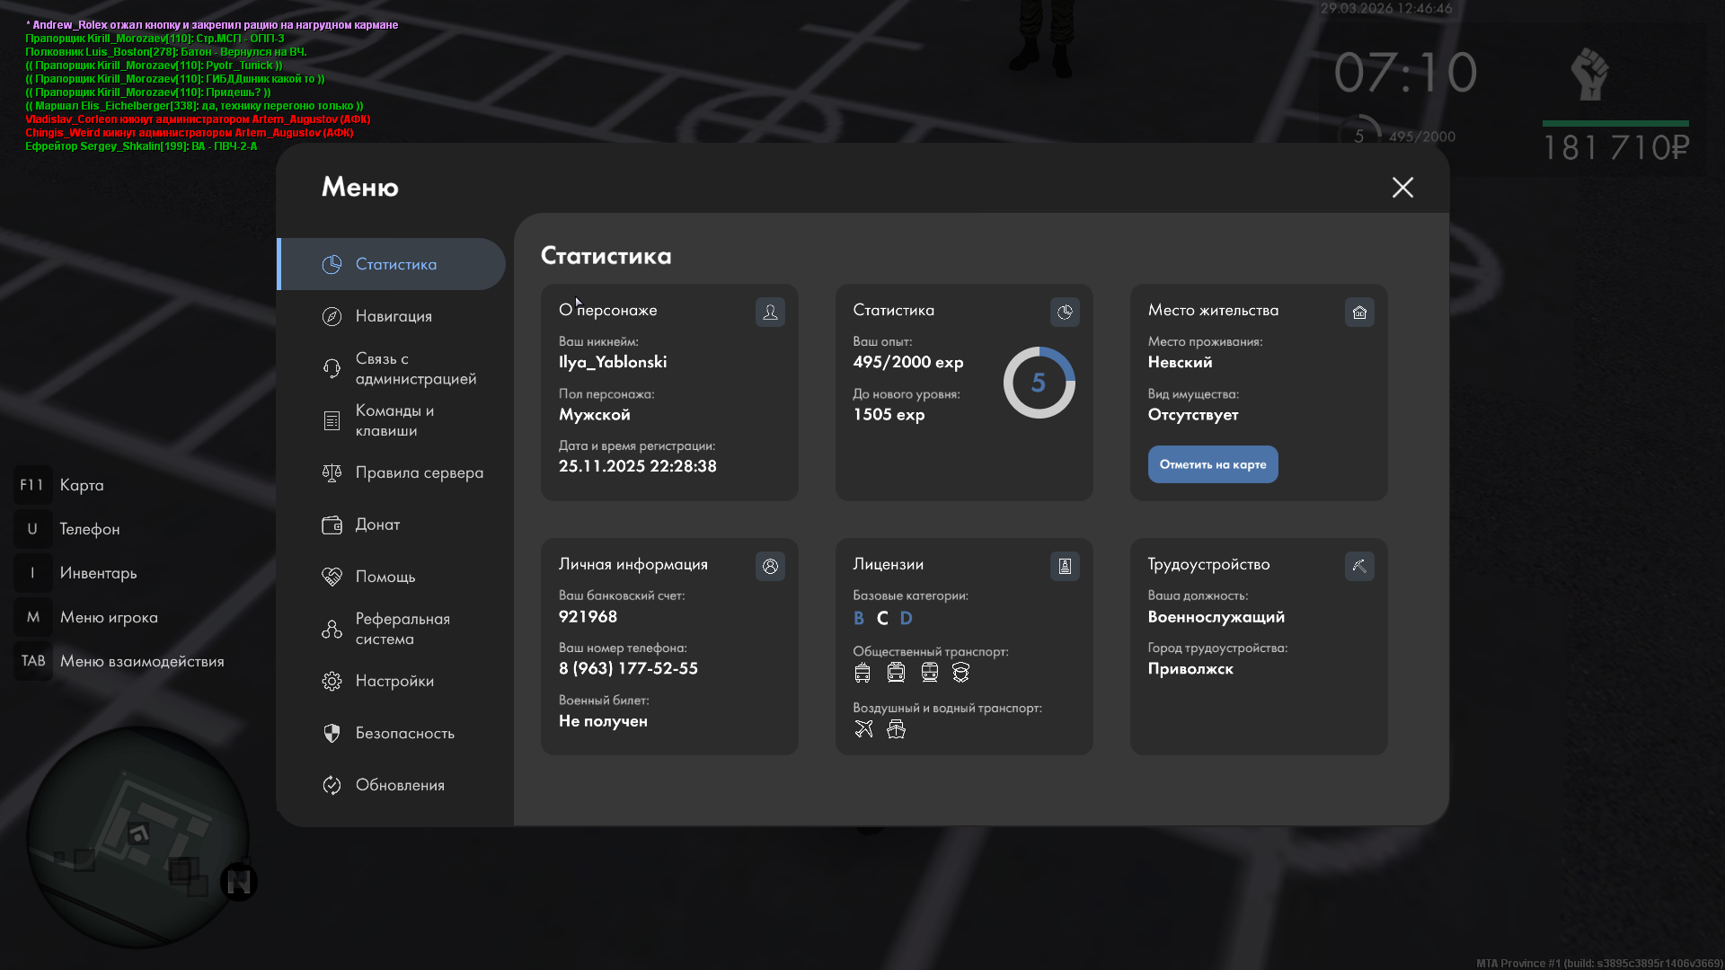
Task: Click the hammer icon in Трудоустройство card
Action: click(x=1359, y=566)
